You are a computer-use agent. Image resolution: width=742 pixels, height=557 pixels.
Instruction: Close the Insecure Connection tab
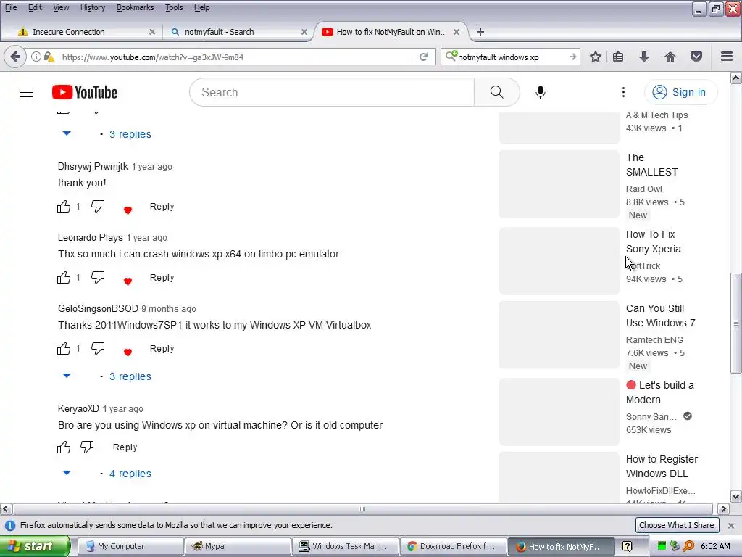point(152,32)
